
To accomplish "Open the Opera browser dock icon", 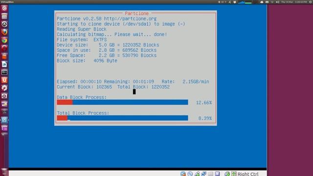I will tap(4, 48).
